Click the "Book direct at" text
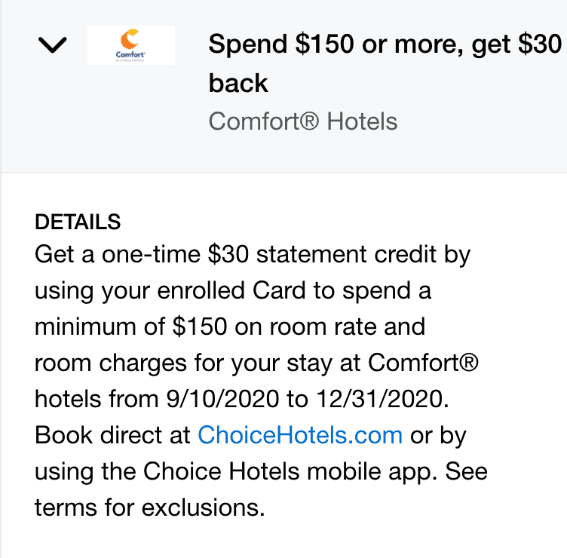This screenshot has height=558, width=567. click(112, 436)
